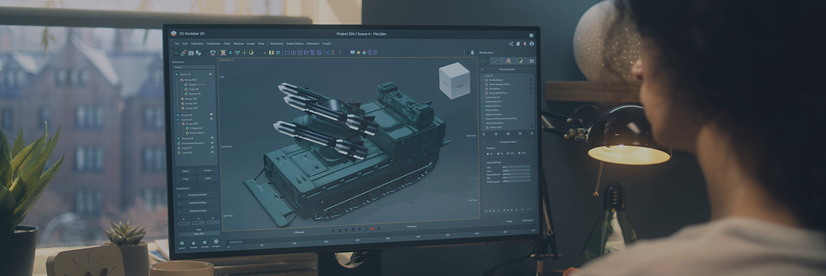
Task: Click the X coordinate input field
Action: (184, 223)
